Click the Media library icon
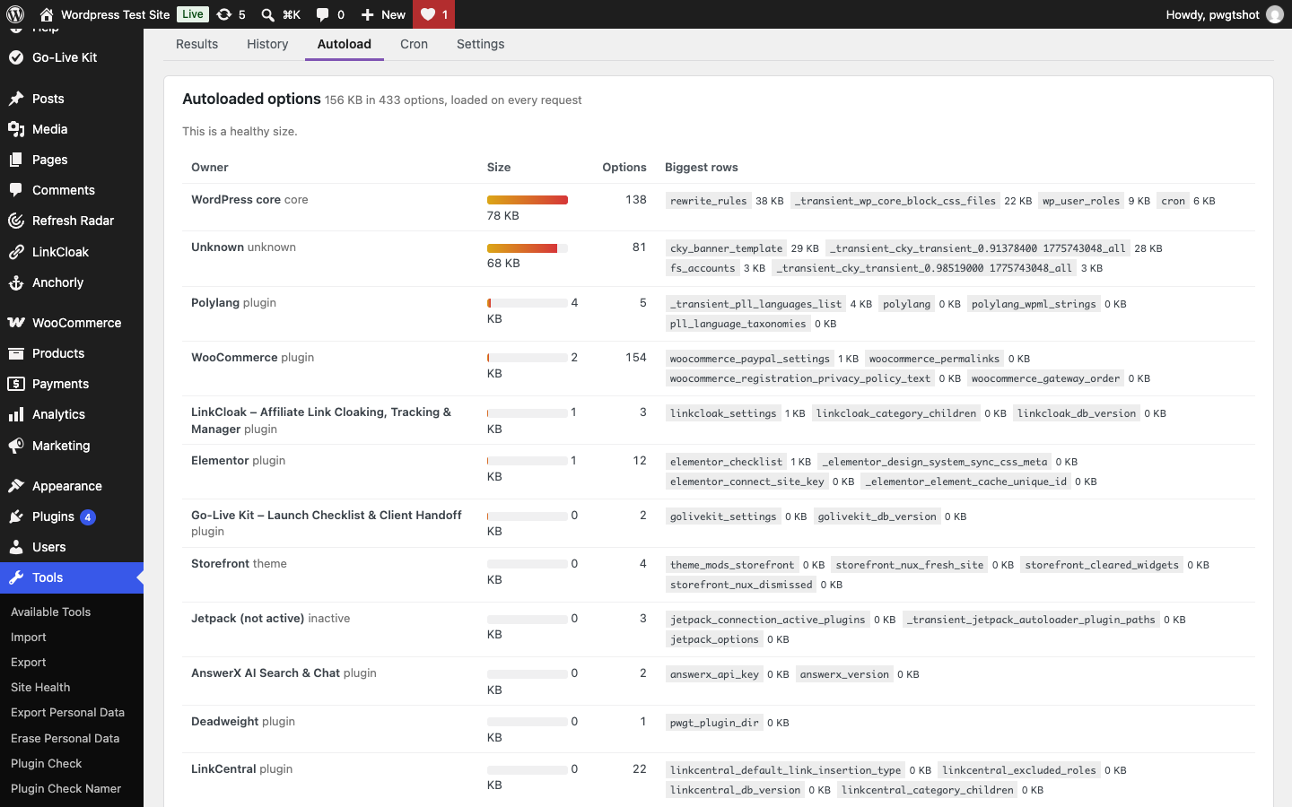Viewport: 1292px width, 807px height. click(x=16, y=129)
